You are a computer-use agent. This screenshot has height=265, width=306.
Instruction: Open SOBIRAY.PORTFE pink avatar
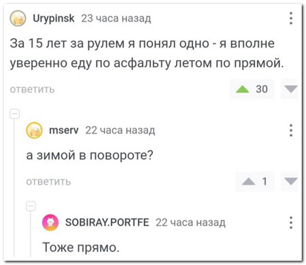tap(50, 223)
